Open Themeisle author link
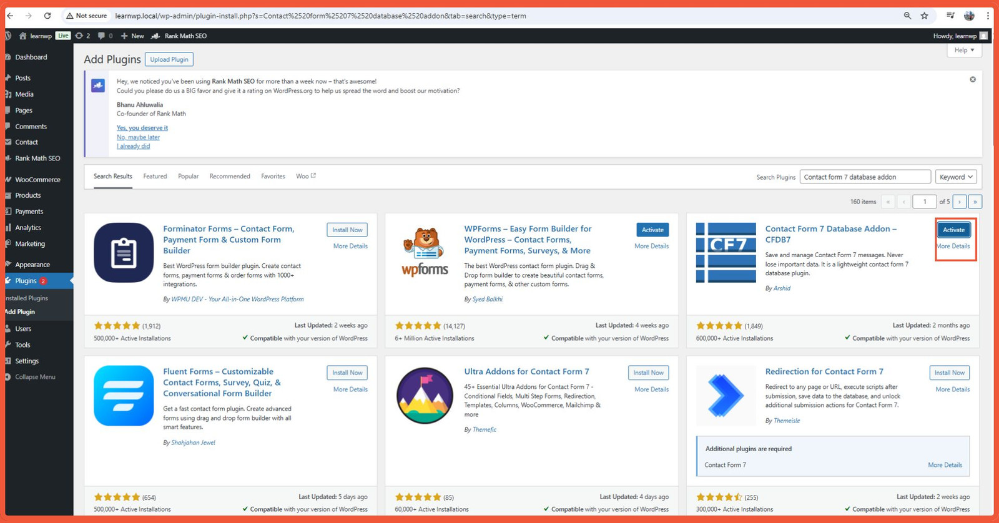999x523 pixels. 786,421
